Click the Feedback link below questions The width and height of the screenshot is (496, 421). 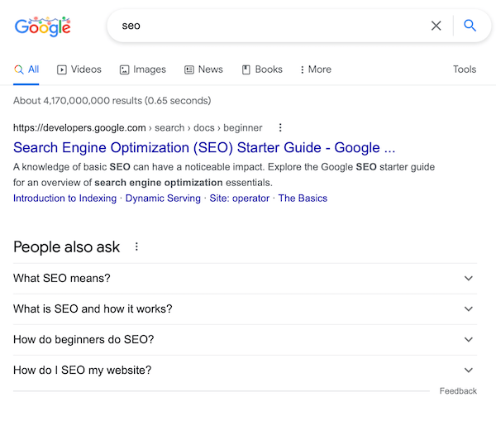(x=458, y=391)
